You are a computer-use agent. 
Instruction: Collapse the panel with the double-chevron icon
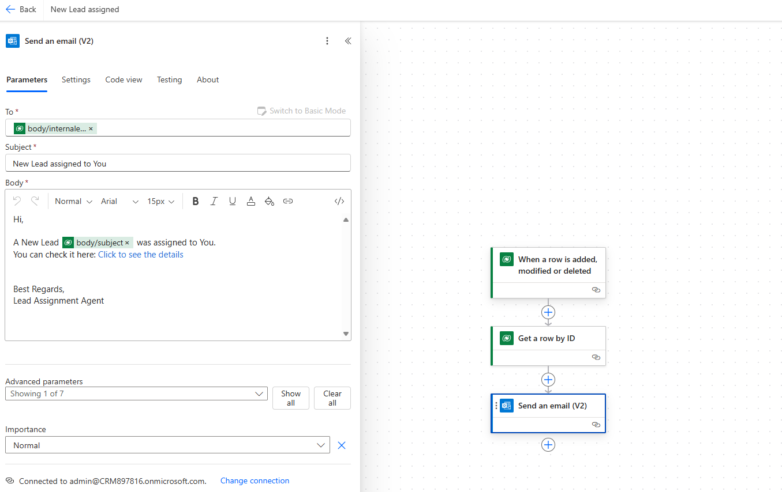tap(348, 41)
